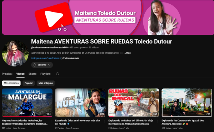The height and width of the screenshot is (132, 214).
Task: Open the instagram.com/toledodutour link
Action: [x=46, y=58]
